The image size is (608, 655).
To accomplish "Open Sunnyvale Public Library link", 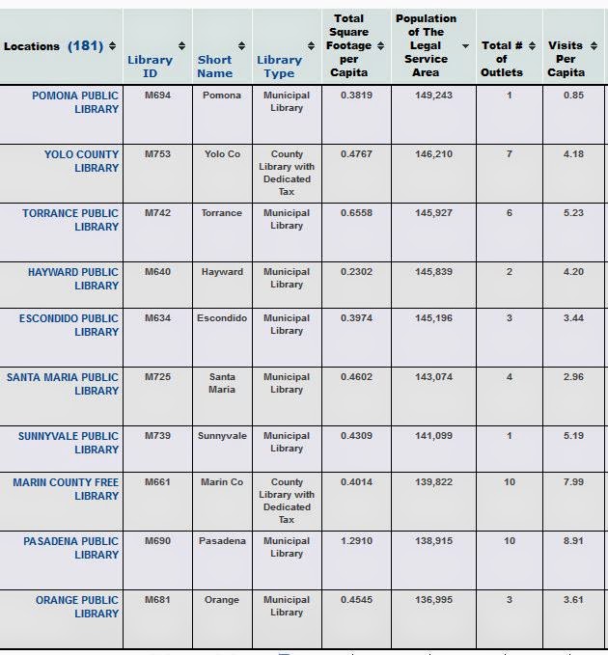I will point(69,443).
